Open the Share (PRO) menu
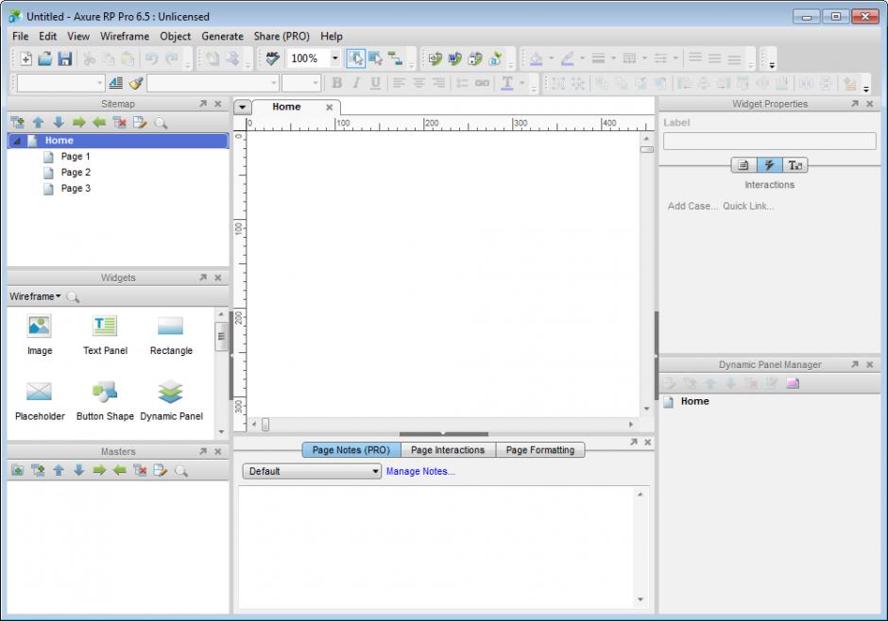 [x=282, y=36]
